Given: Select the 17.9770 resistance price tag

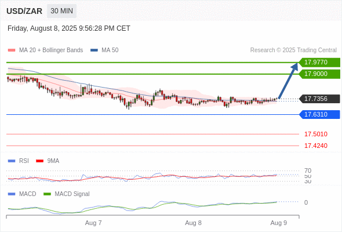Looking at the screenshot, I should (319, 62).
